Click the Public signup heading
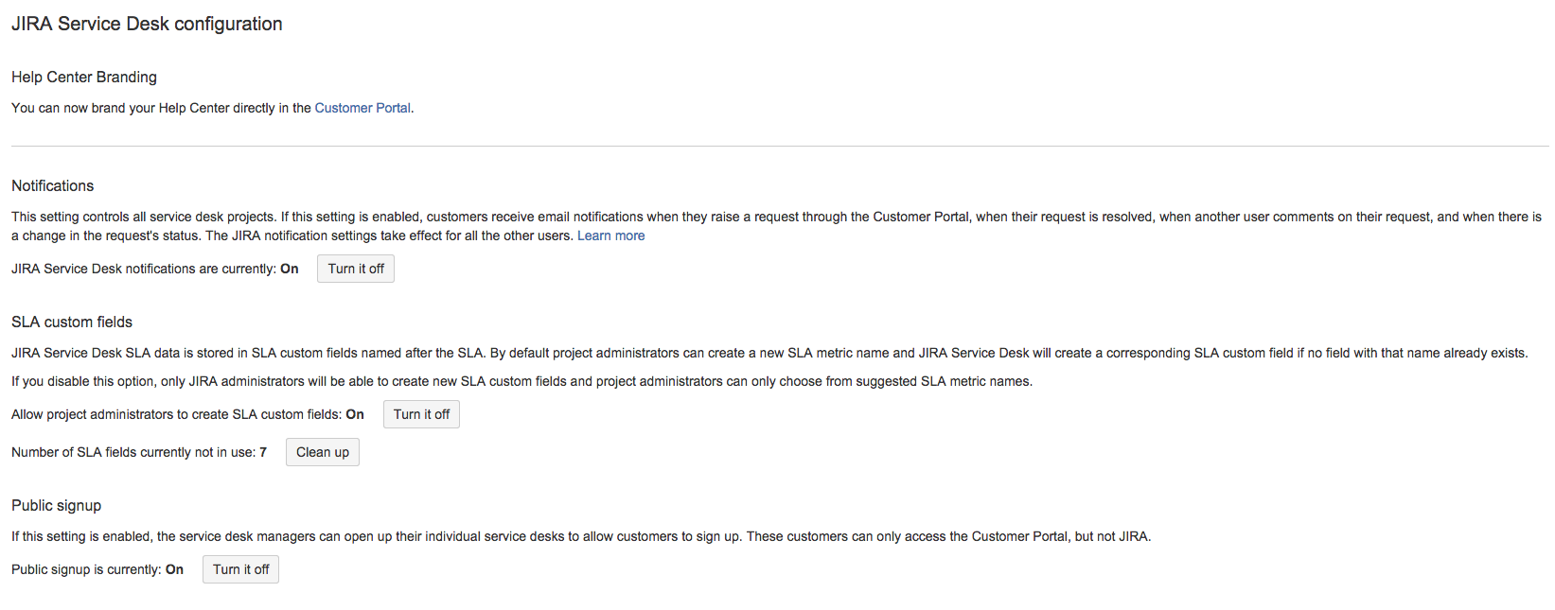1555x610 pixels. pos(57,505)
